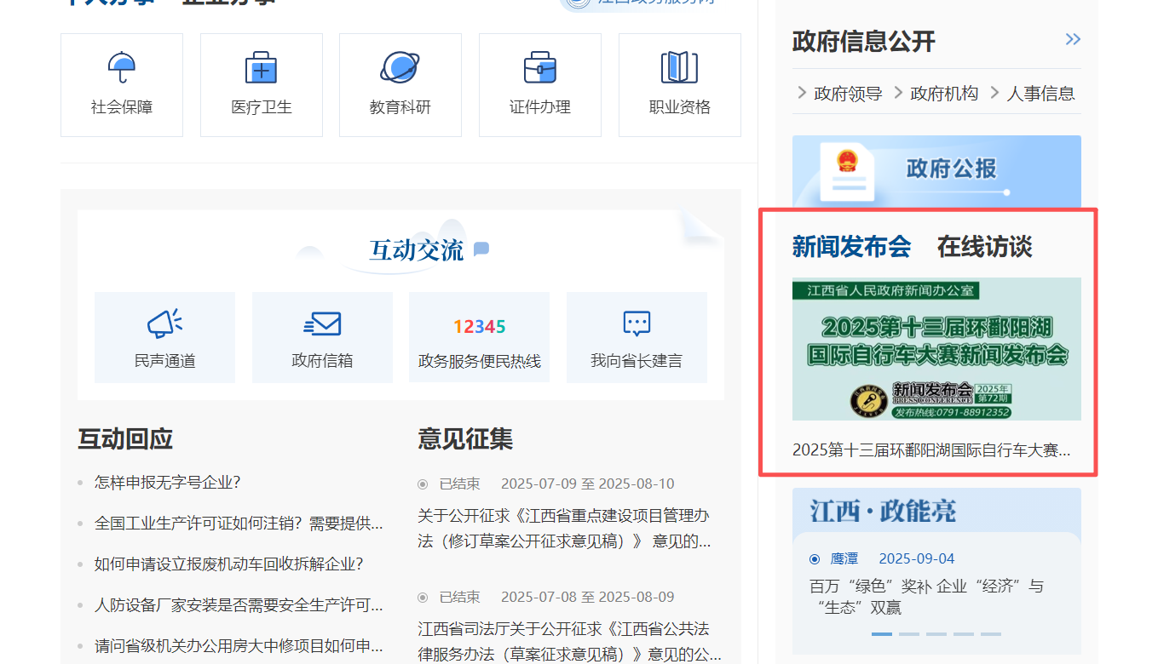The height and width of the screenshot is (664, 1158).
Task: Select the last 政能亮 carousel indicator
Action: tap(991, 634)
